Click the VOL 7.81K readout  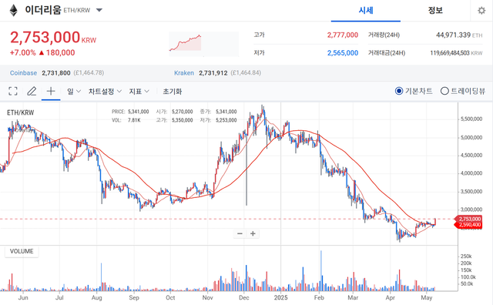[x=126, y=120]
